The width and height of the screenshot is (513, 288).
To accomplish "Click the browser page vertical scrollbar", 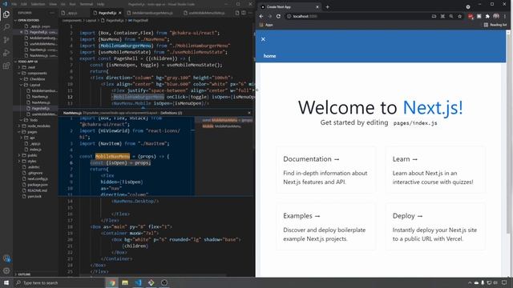I will click(508, 134).
